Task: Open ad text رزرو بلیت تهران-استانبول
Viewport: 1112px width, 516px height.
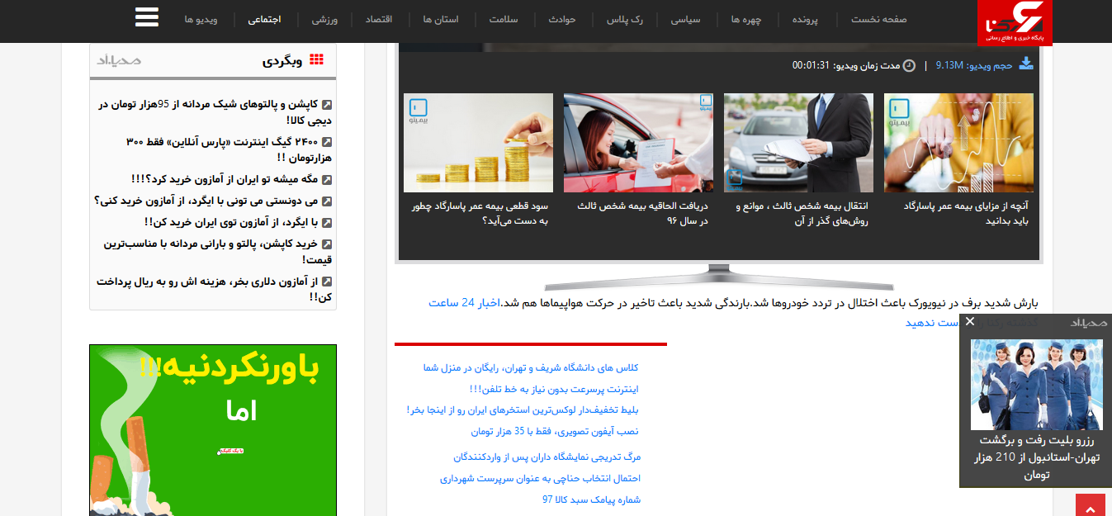Action: 1036,457
